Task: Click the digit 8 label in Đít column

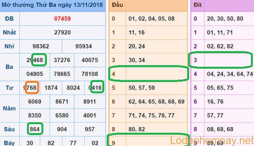Action: coord(195,129)
